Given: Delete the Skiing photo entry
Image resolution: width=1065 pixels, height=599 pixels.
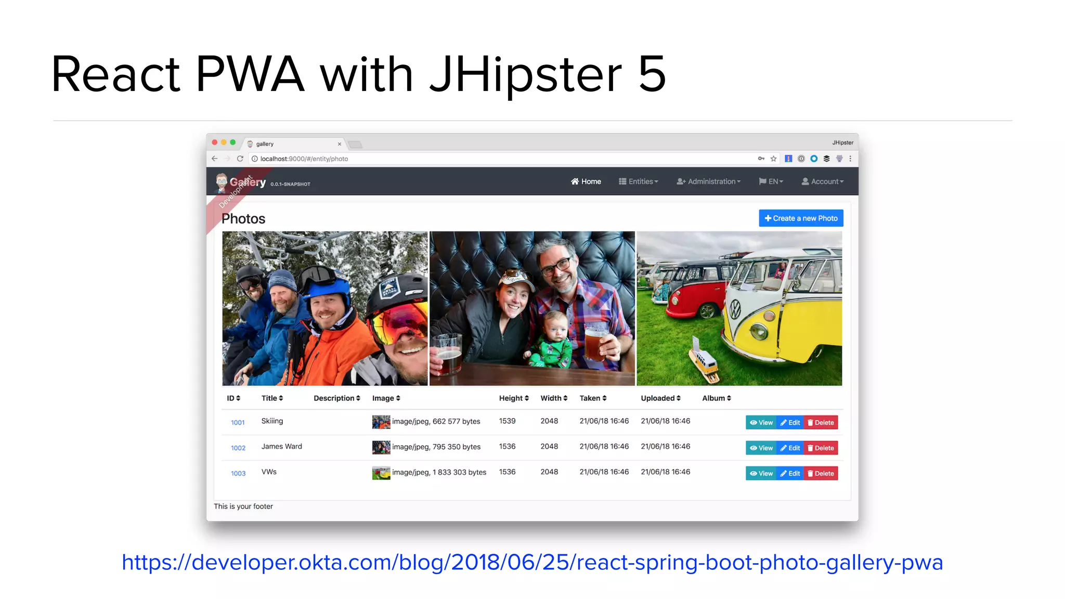Looking at the screenshot, I should (x=821, y=423).
